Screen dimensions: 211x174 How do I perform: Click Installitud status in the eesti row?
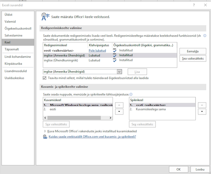pyautogui.click(x=126, y=50)
